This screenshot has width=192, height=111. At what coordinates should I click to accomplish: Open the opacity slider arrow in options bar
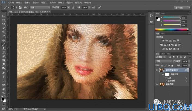[x=68, y=8]
